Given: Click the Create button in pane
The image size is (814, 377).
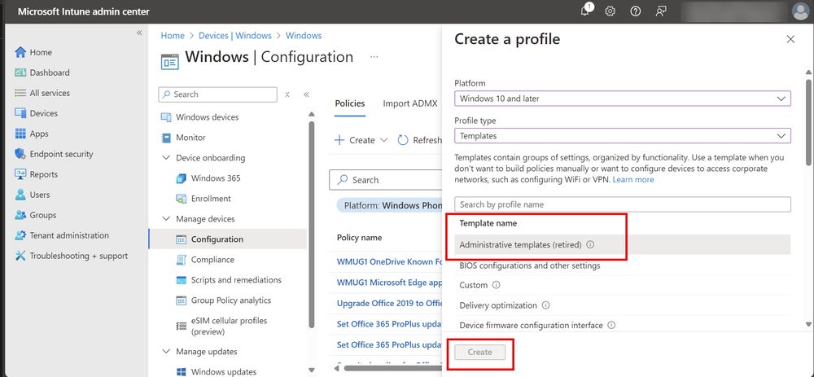Looking at the screenshot, I should [x=479, y=352].
